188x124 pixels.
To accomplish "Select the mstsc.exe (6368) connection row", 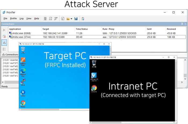I will [97, 33].
